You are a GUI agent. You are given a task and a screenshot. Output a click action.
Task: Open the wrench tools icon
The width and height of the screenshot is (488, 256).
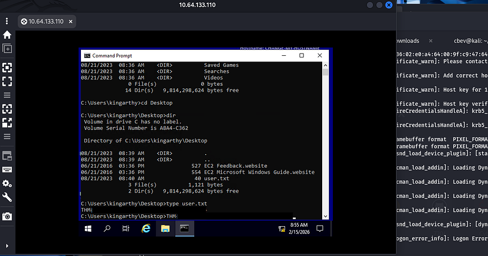7,197
